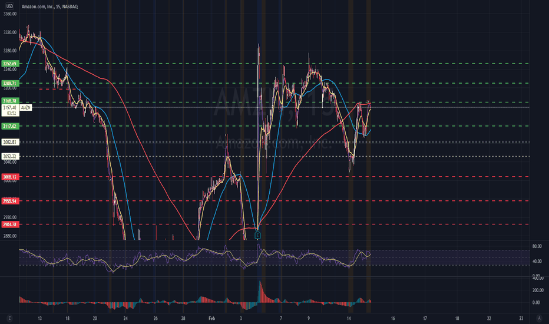Click the USD currency button
This screenshot has height=324, width=549.
(x=9, y=6)
